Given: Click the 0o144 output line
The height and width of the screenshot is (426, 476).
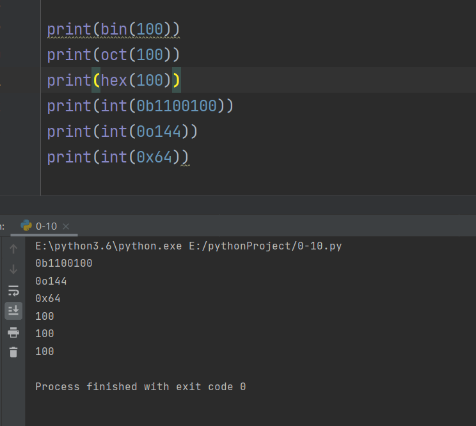Looking at the screenshot, I should pyautogui.click(x=51, y=281).
